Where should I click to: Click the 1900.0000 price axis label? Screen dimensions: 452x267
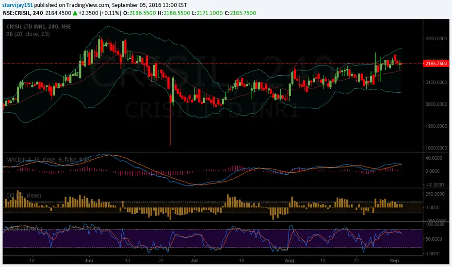pos(436,126)
